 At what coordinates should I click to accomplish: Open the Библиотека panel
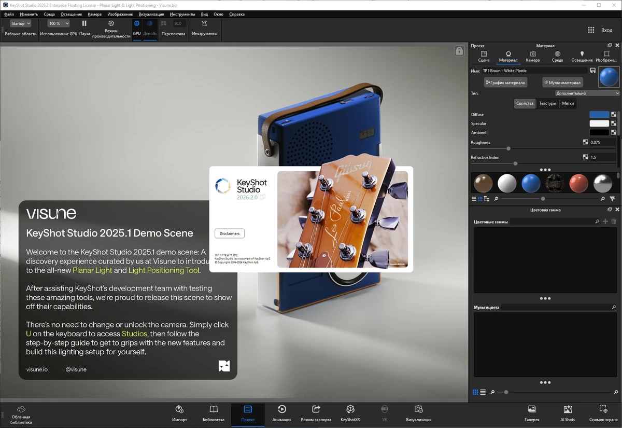[x=214, y=413]
